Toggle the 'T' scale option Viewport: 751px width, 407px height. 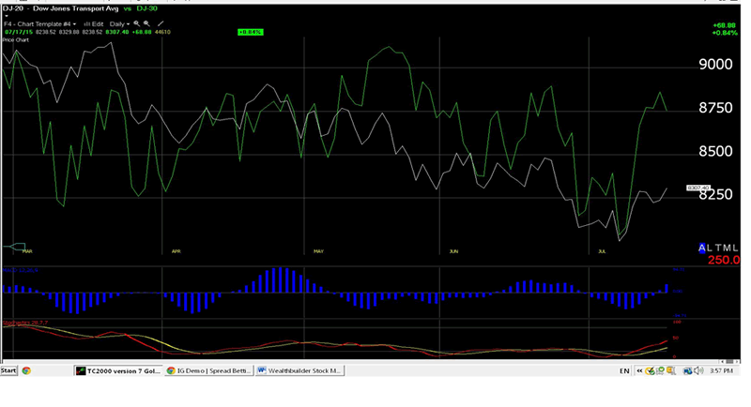[719, 248]
